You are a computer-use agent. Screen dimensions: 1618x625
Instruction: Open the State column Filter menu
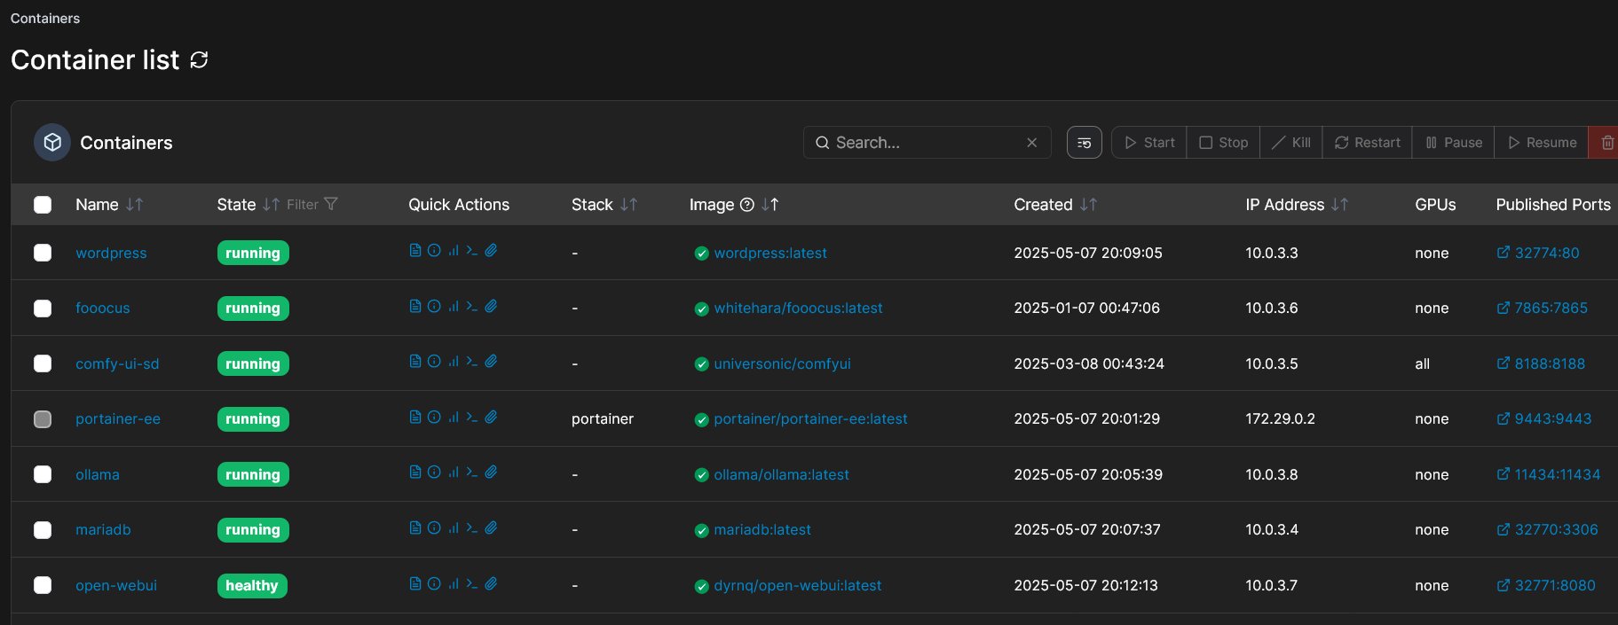[x=312, y=205]
